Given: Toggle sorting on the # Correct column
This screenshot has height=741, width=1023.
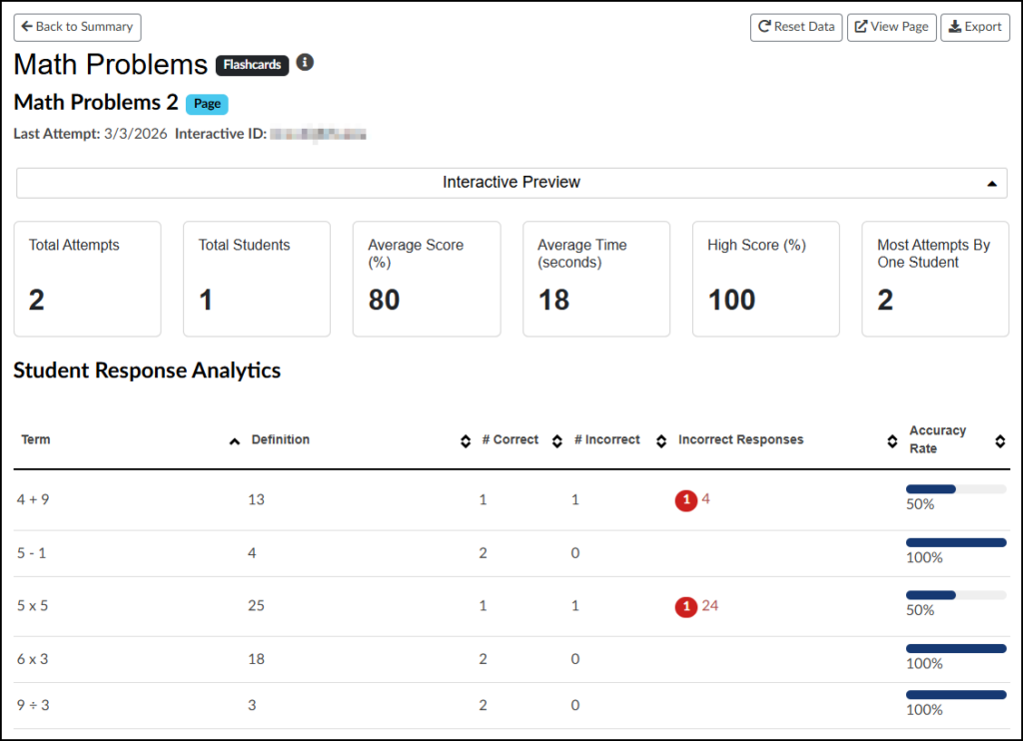Looking at the screenshot, I should (556, 440).
